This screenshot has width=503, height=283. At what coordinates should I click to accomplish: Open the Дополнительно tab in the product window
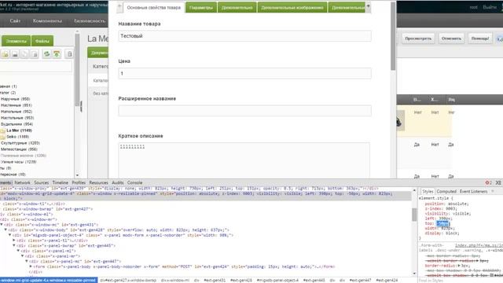coord(237,7)
